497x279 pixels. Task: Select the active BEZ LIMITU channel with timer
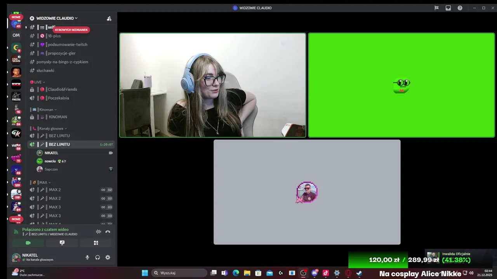tap(71, 145)
